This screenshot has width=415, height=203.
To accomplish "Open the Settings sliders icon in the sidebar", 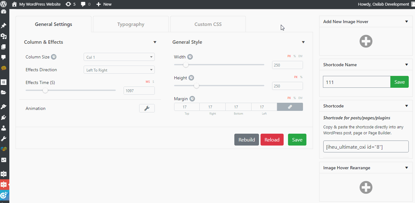I will coord(4,160).
